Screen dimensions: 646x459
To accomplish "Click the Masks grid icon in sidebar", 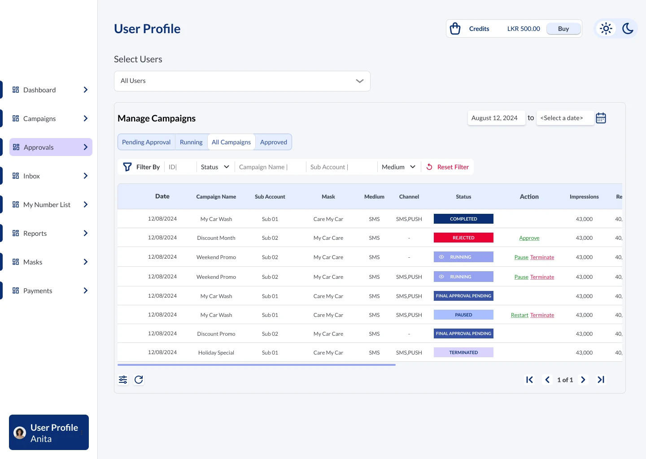I will click(16, 262).
